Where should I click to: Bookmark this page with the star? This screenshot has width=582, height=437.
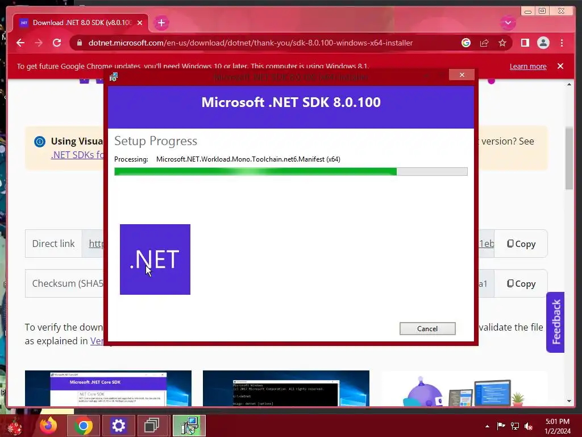tap(502, 43)
